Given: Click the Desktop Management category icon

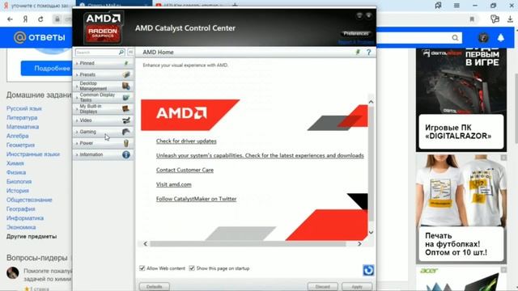Looking at the screenshot, I should [x=126, y=86].
